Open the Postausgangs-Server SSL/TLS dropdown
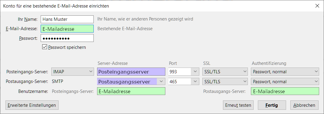Viewport: 324px width, 114px height. [225, 81]
